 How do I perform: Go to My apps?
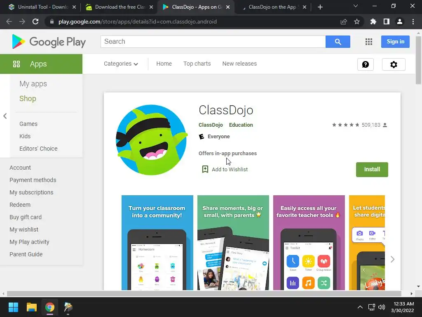click(x=33, y=84)
